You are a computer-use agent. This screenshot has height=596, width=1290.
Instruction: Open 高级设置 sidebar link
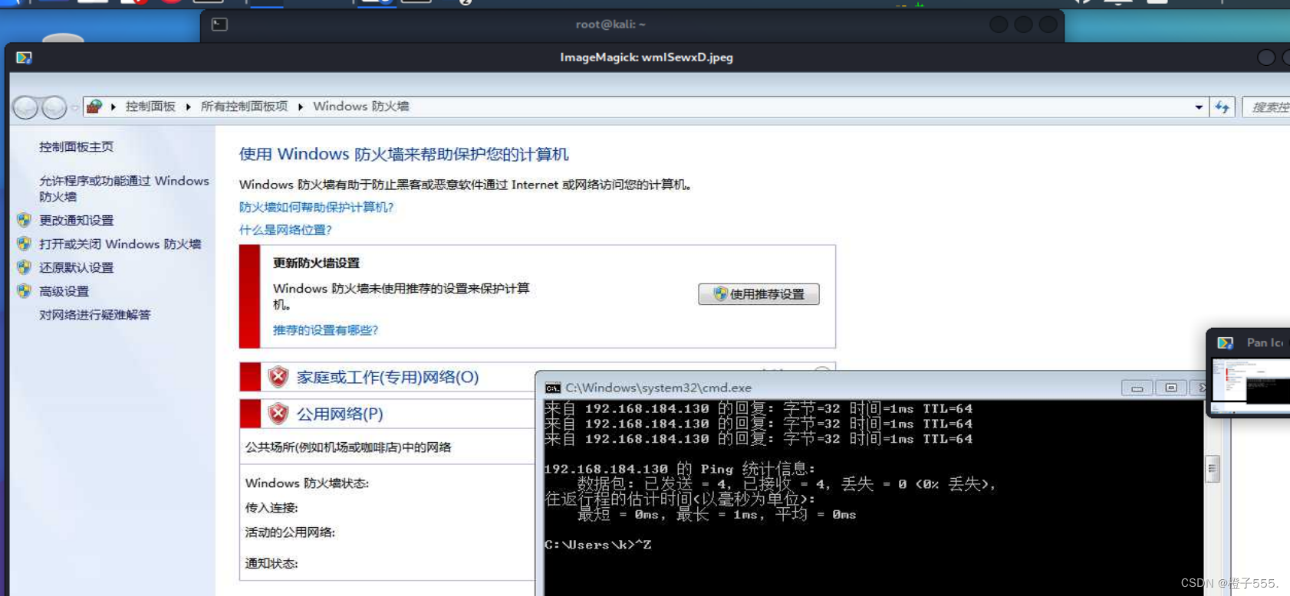[64, 291]
